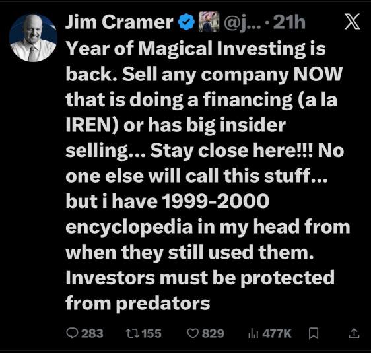The width and height of the screenshot is (371, 353).
Task: Click the 829 likes count
Action: (213, 333)
